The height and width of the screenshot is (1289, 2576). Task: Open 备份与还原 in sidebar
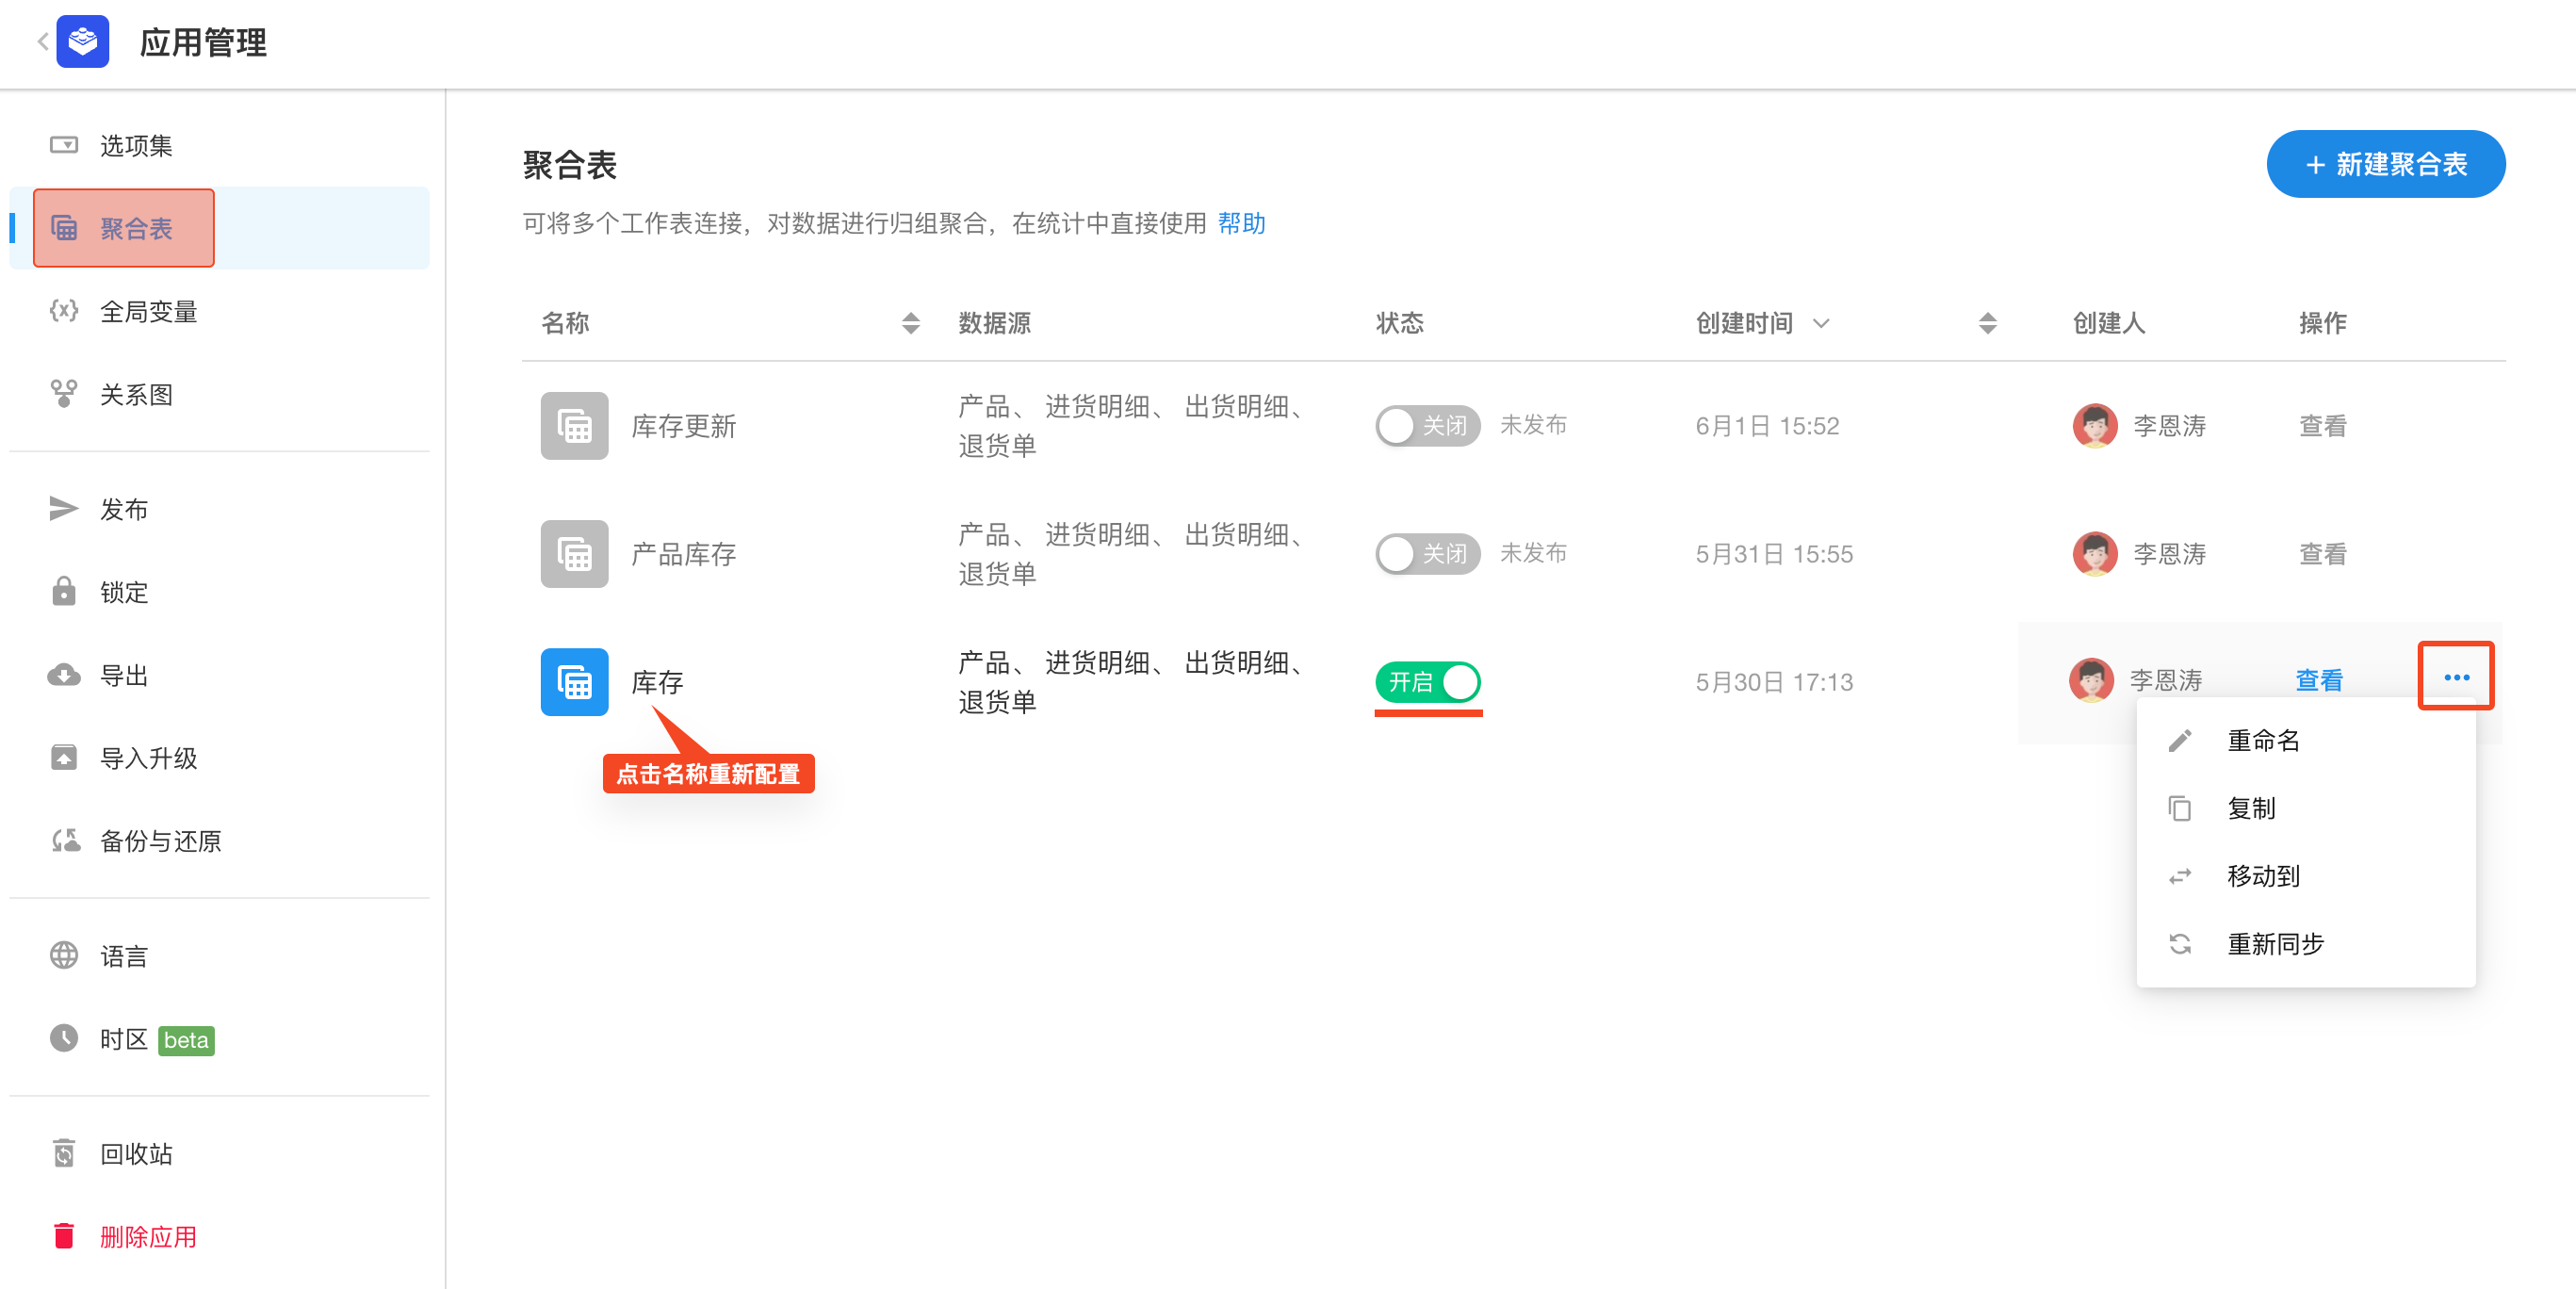pos(160,841)
